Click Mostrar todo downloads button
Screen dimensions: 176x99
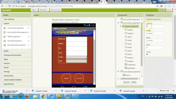pos(164,90)
